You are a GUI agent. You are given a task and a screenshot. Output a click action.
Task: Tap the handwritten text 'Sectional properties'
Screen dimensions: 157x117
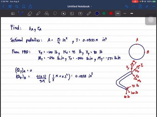26,40
